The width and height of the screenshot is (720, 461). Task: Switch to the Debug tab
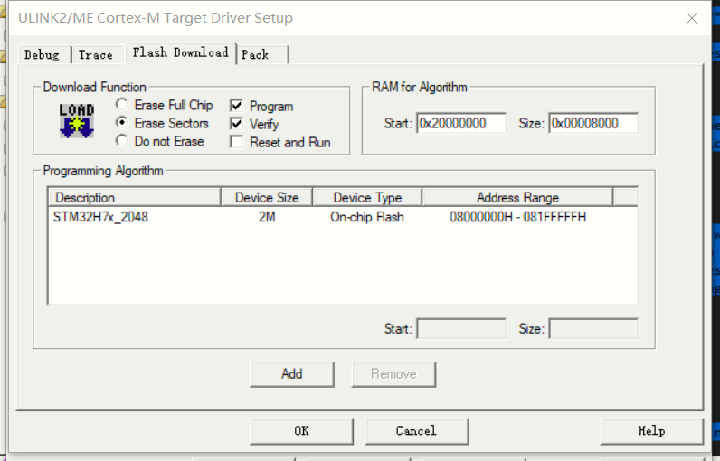(x=43, y=55)
